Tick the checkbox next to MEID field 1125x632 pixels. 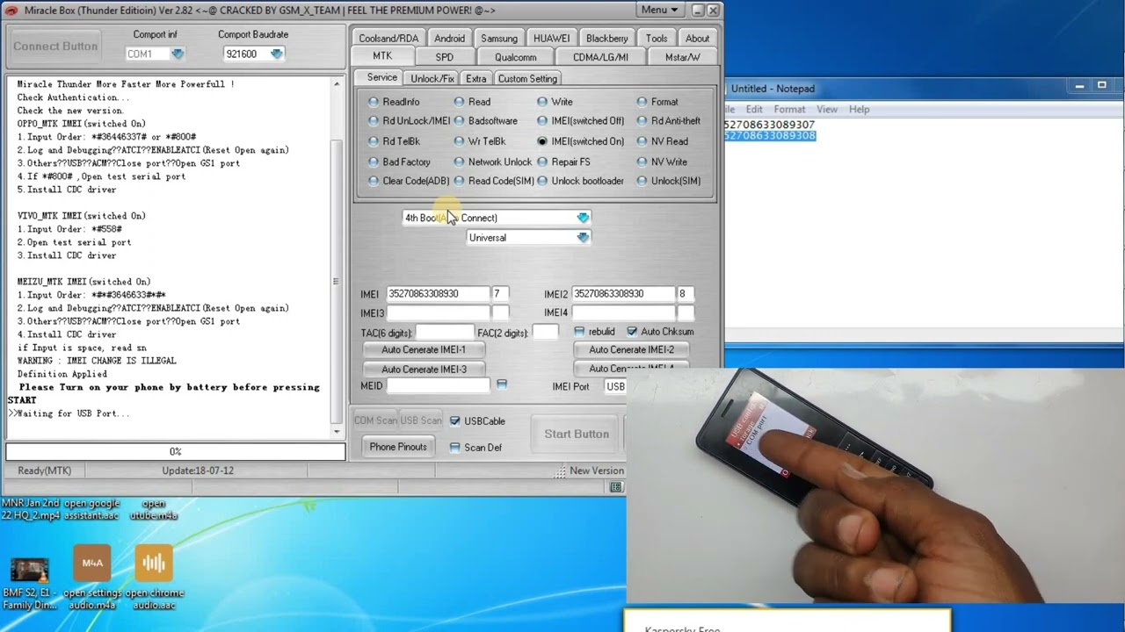click(x=502, y=384)
